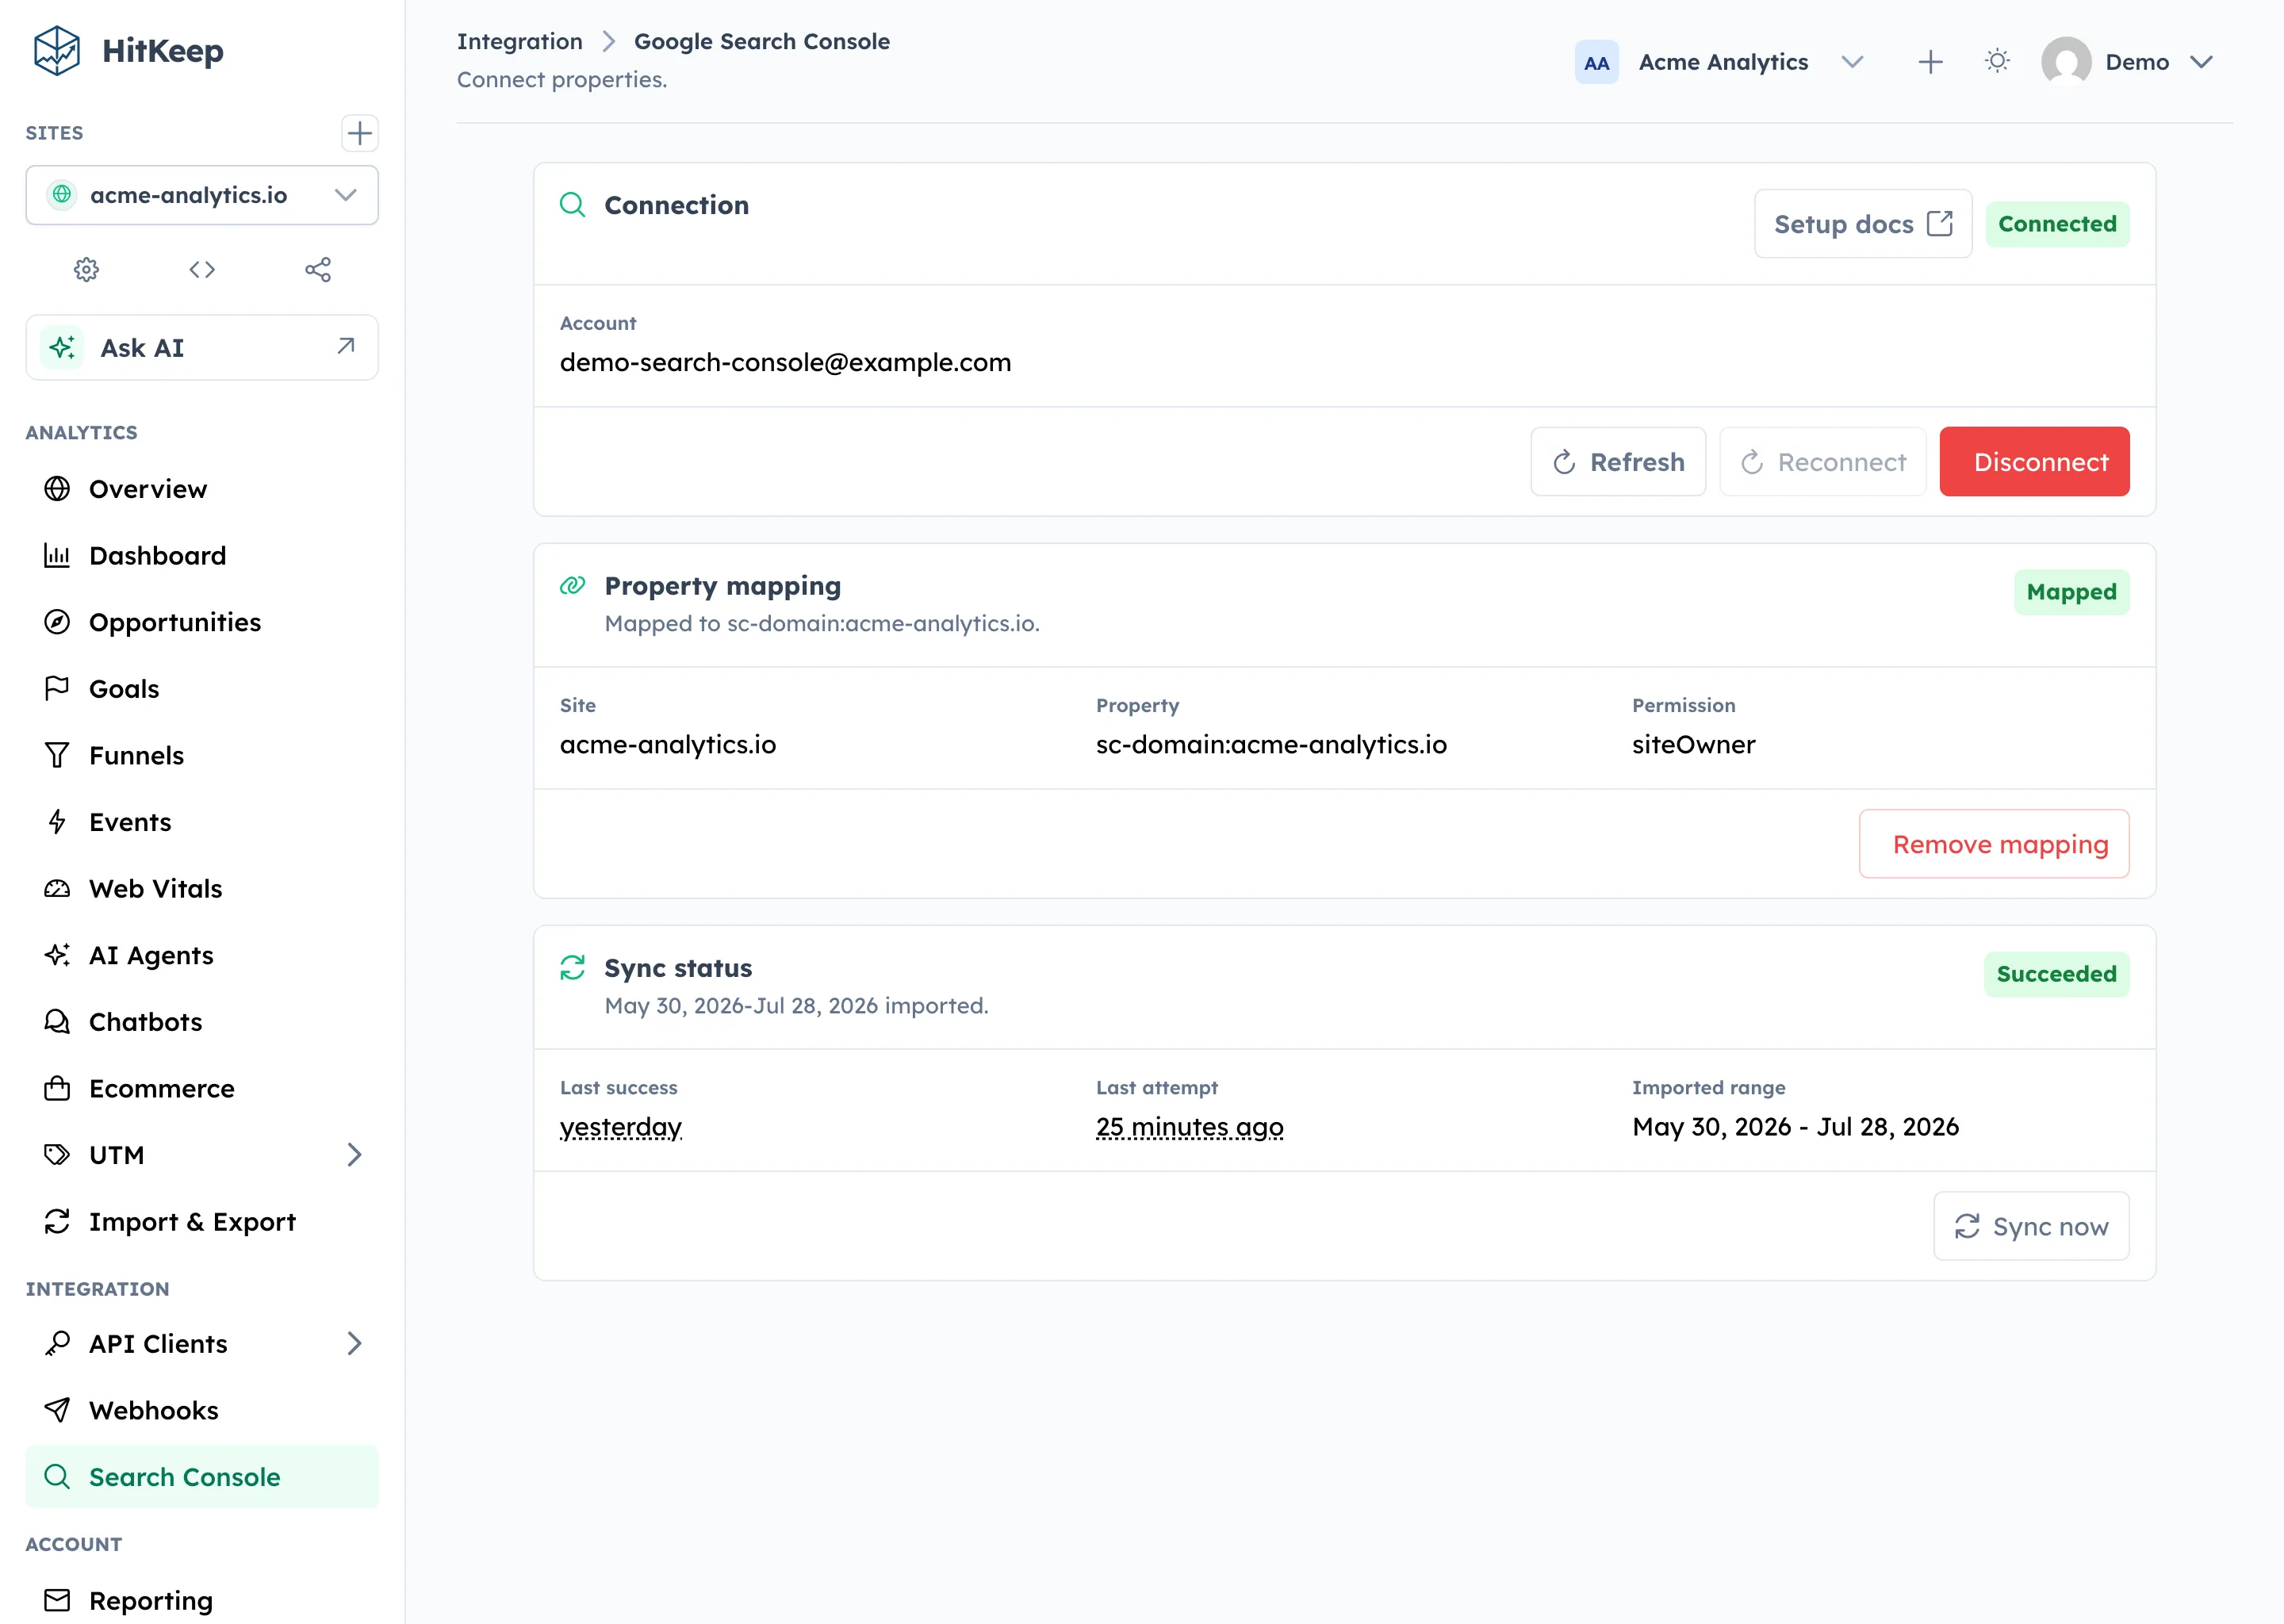Click the Connected status badge

coord(2057,224)
